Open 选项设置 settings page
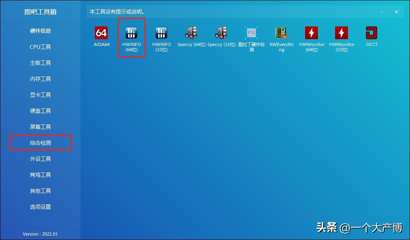 click(x=40, y=207)
